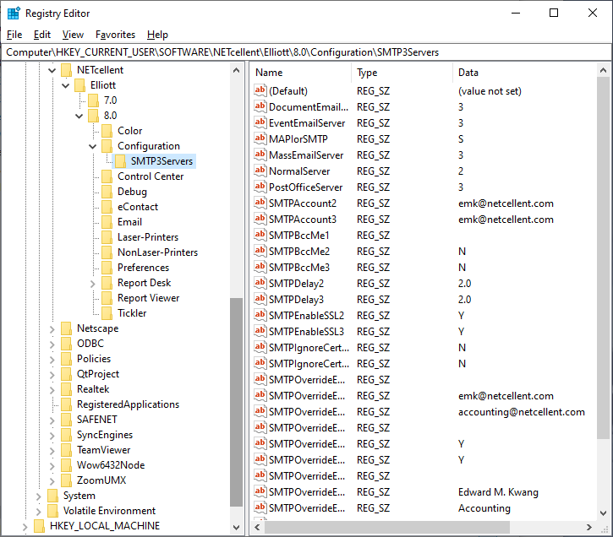Click the Edward M. Kwang data cell
This screenshot has width=613, height=537.
pos(498,491)
